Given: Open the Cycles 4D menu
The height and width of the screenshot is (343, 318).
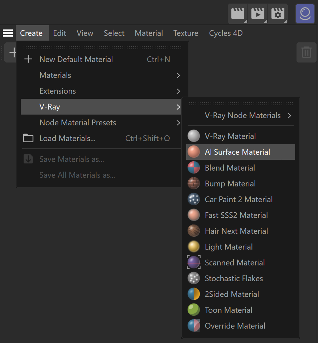Looking at the screenshot, I should tap(226, 33).
